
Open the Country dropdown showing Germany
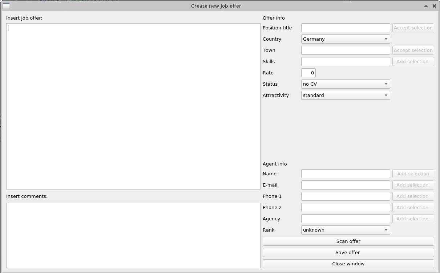coord(345,39)
